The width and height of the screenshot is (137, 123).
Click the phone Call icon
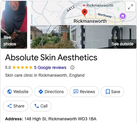point(37,106)
